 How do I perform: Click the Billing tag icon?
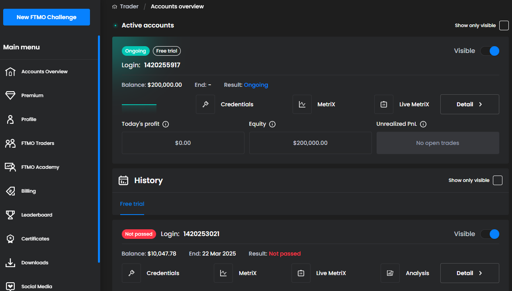10,191
